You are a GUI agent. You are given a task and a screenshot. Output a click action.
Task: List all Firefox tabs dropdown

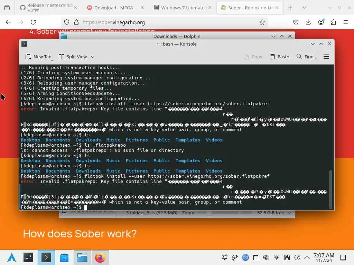pyautogui.click(x=304, y=8)
